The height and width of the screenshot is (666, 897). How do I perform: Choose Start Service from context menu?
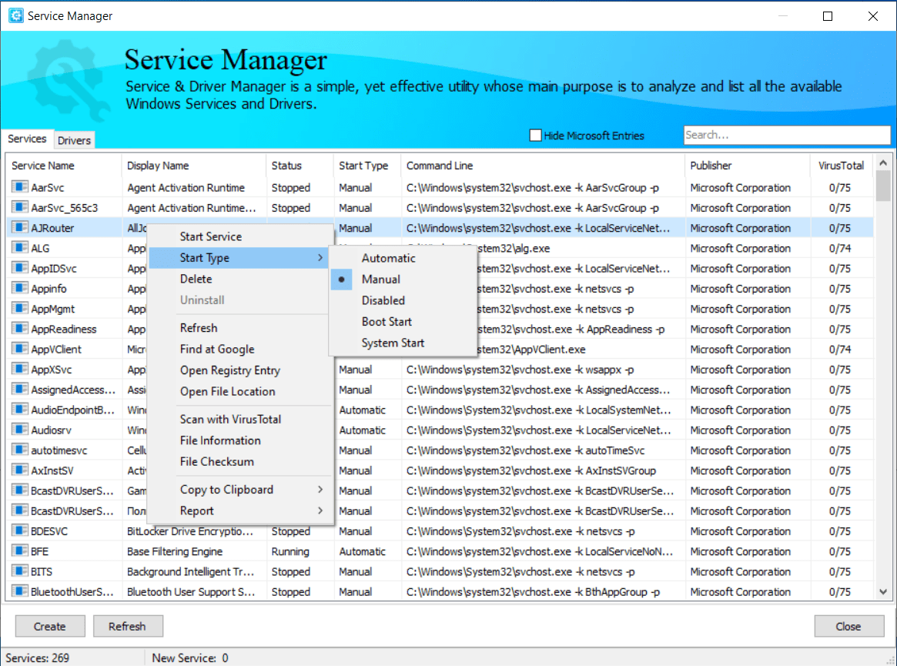click(239, 237)
